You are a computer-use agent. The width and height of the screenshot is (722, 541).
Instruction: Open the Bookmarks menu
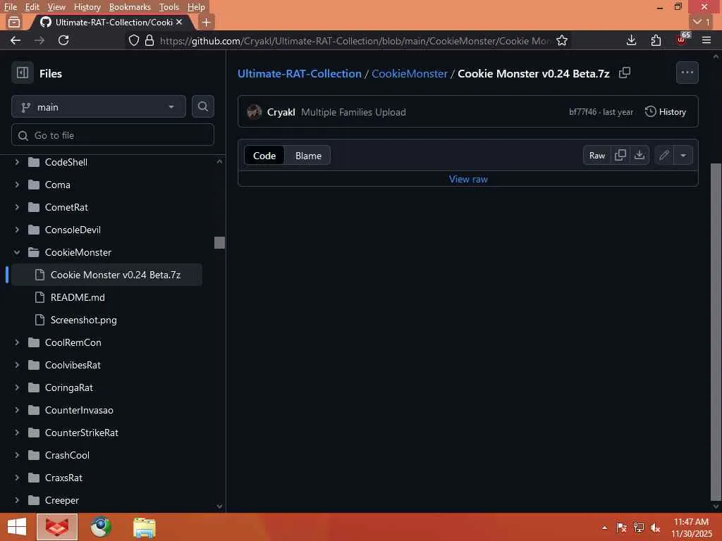(130, 7)
